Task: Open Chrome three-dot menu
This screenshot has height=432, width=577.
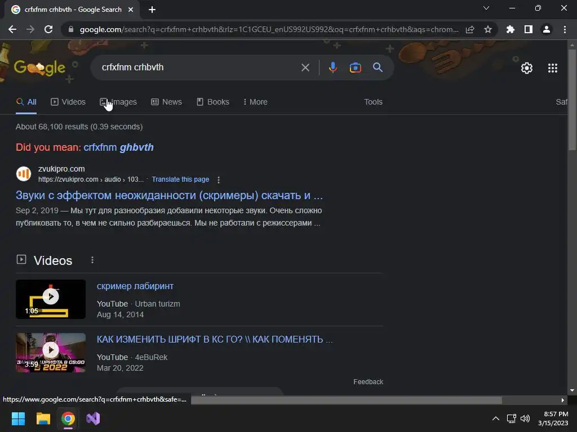Action: click(565, 29)
